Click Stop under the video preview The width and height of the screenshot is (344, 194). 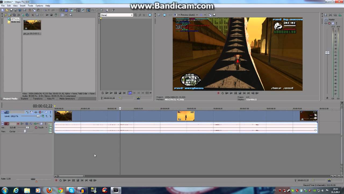pos(240,93)
